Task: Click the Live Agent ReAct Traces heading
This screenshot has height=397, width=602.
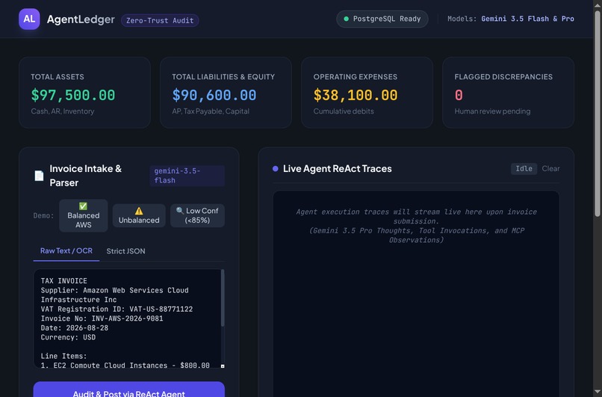Action: (x=337, y=169)
